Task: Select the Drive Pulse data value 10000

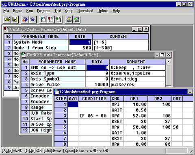Action: 97,85
